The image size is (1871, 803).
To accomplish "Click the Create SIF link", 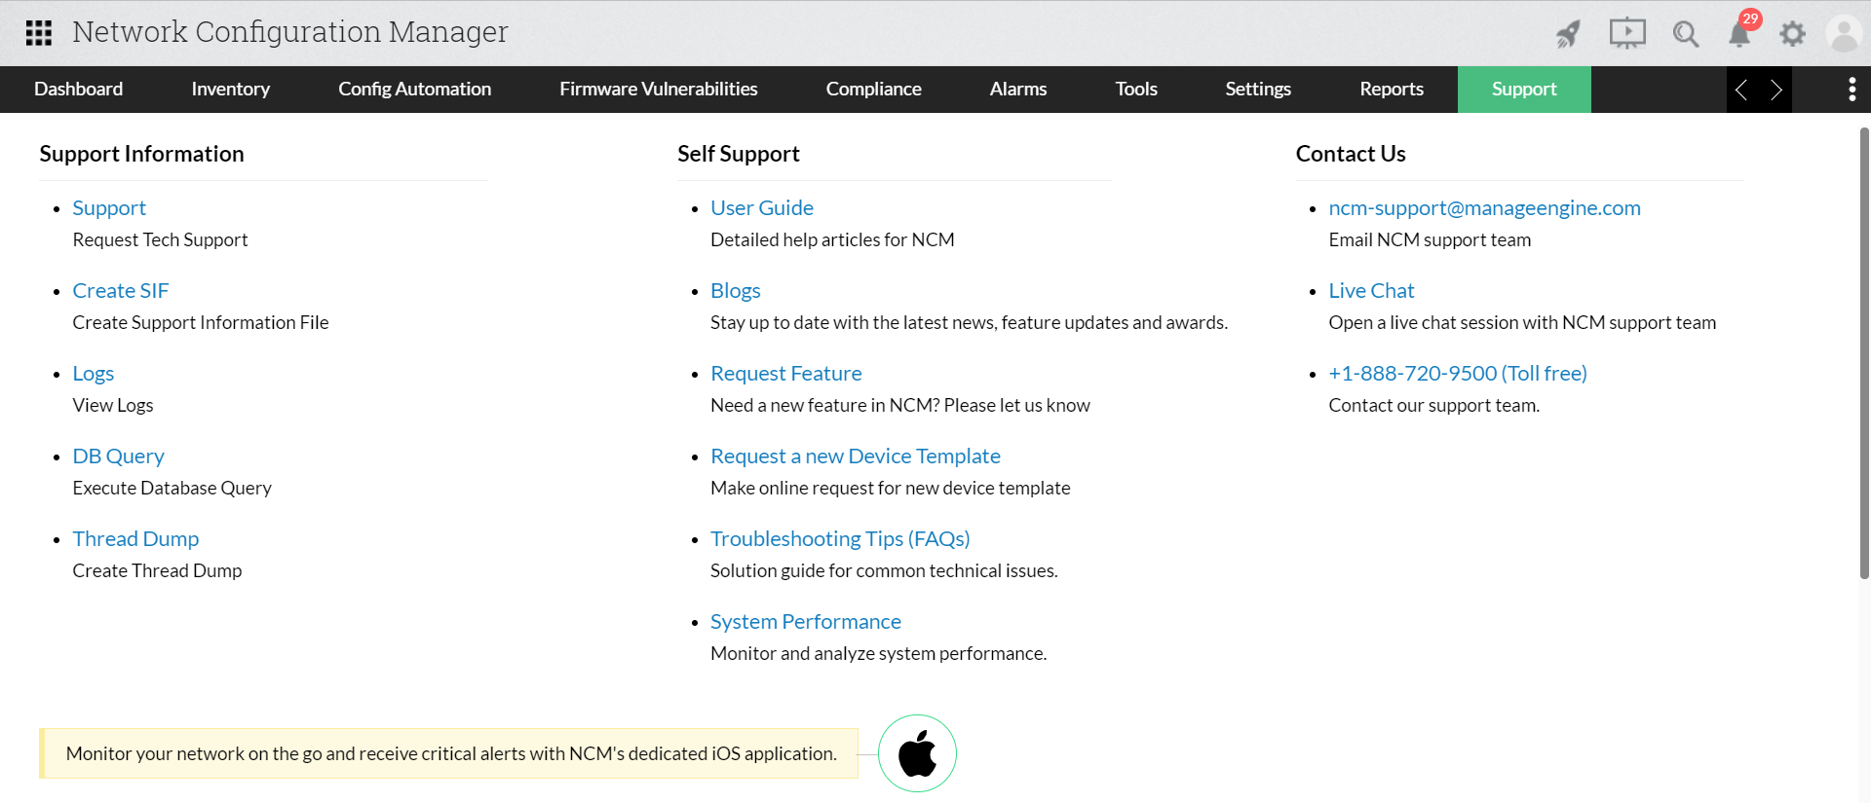I will (120, 291).
